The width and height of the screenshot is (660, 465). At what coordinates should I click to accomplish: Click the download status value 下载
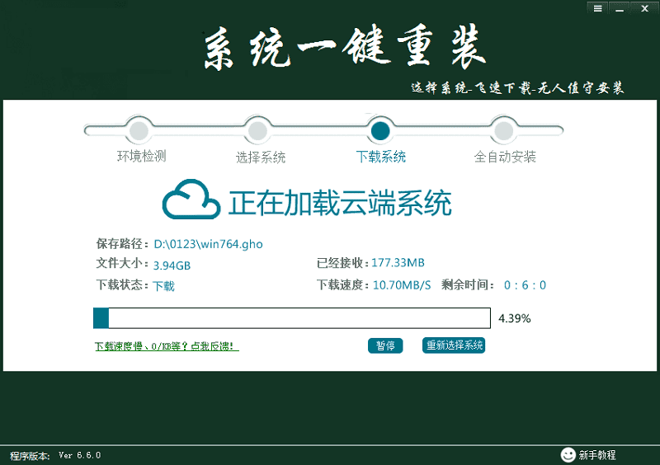(163, 287)
